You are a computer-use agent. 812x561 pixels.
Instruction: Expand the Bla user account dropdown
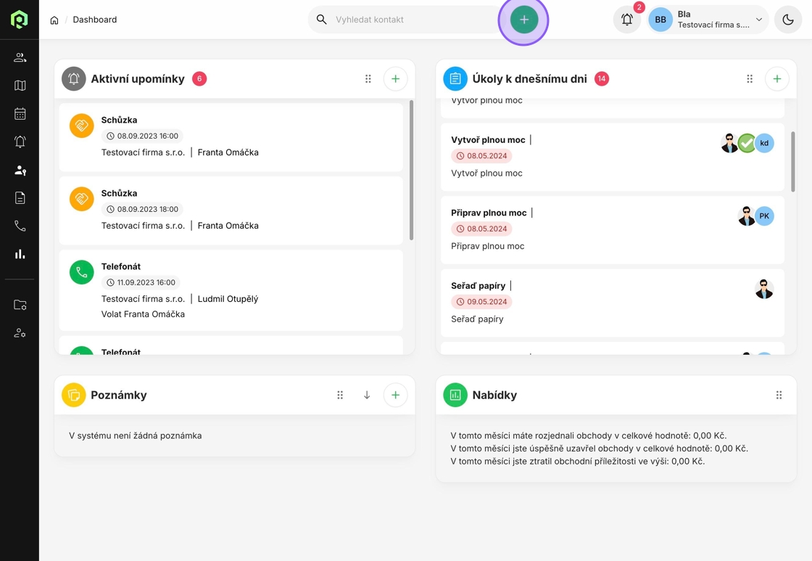[x=758, y=20]
